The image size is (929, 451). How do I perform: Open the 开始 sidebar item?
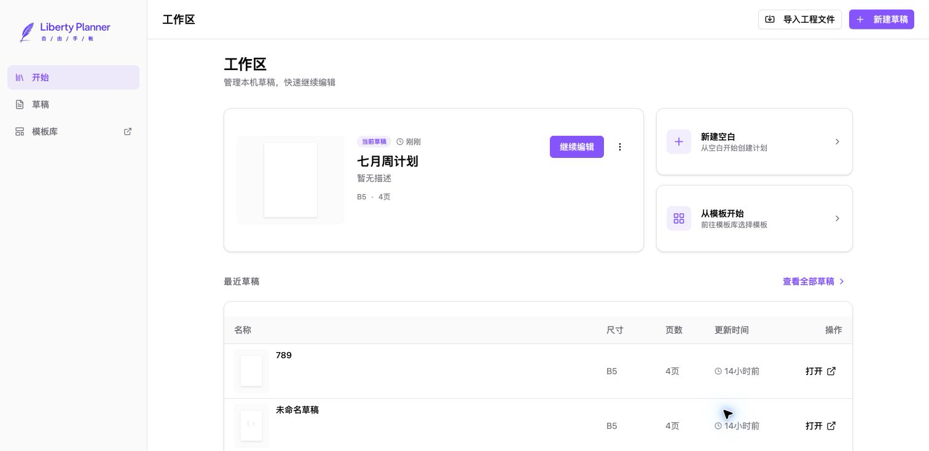click(x=73, y=77)
